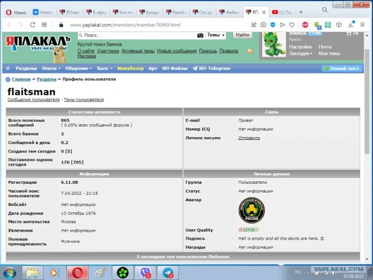The height and width of the screenshot is (280, 373).
Task: Open Opera easy setup sliders icon
Action: [x=363, y=24]
